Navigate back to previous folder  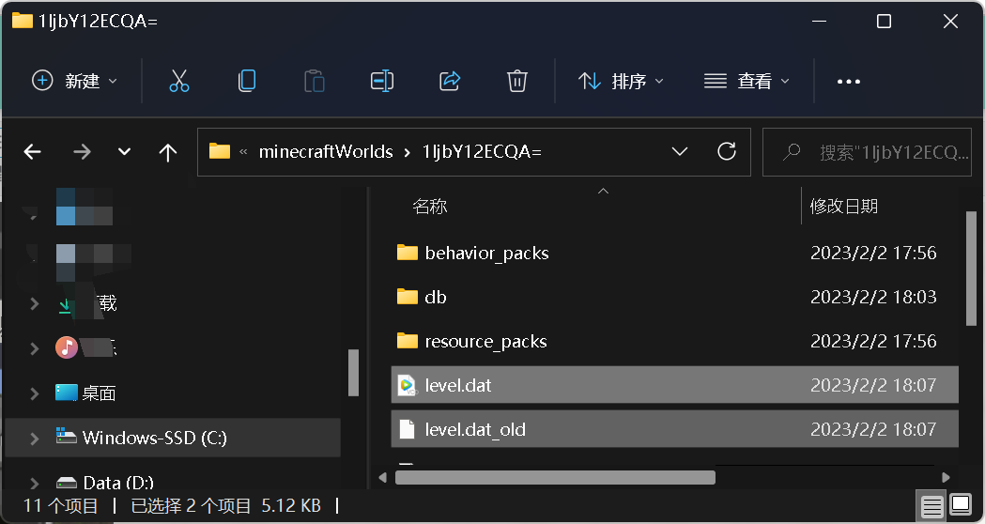pyautogui.click(x=33, y=151)
